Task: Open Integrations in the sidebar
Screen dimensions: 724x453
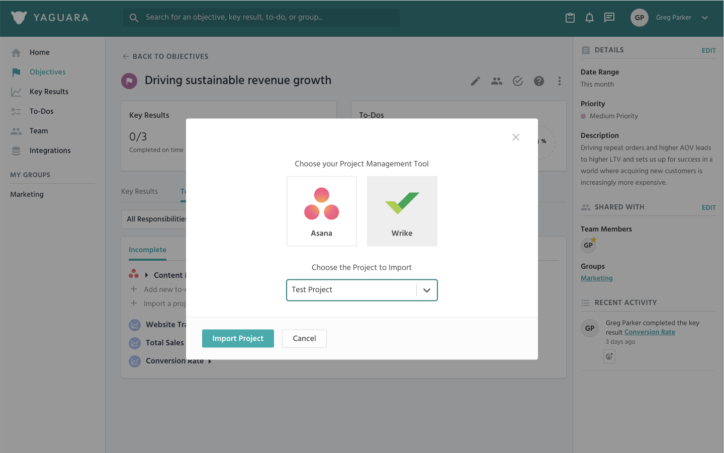Action: 50,150
